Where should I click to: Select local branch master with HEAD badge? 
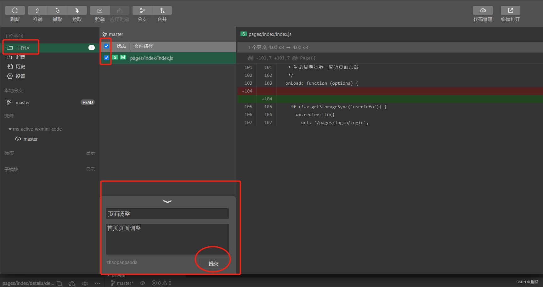[50, 102]
